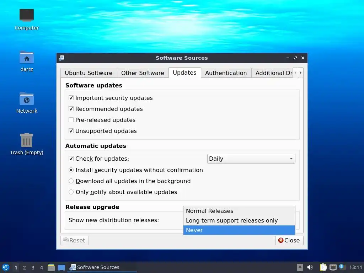Click the removable media eject tray icon

(300, 267)
